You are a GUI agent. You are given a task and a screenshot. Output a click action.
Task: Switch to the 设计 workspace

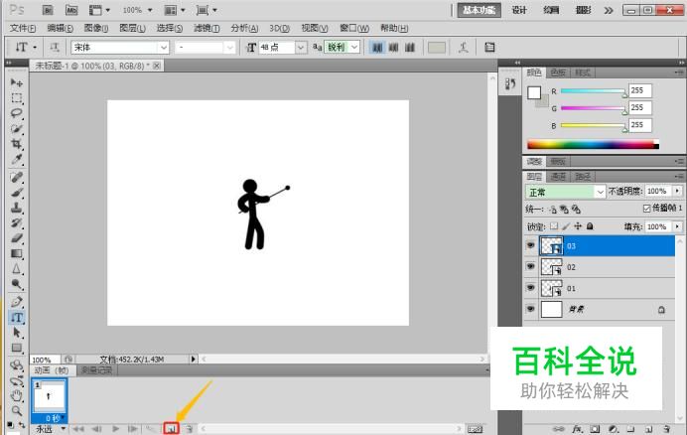[x=519, y=9]
